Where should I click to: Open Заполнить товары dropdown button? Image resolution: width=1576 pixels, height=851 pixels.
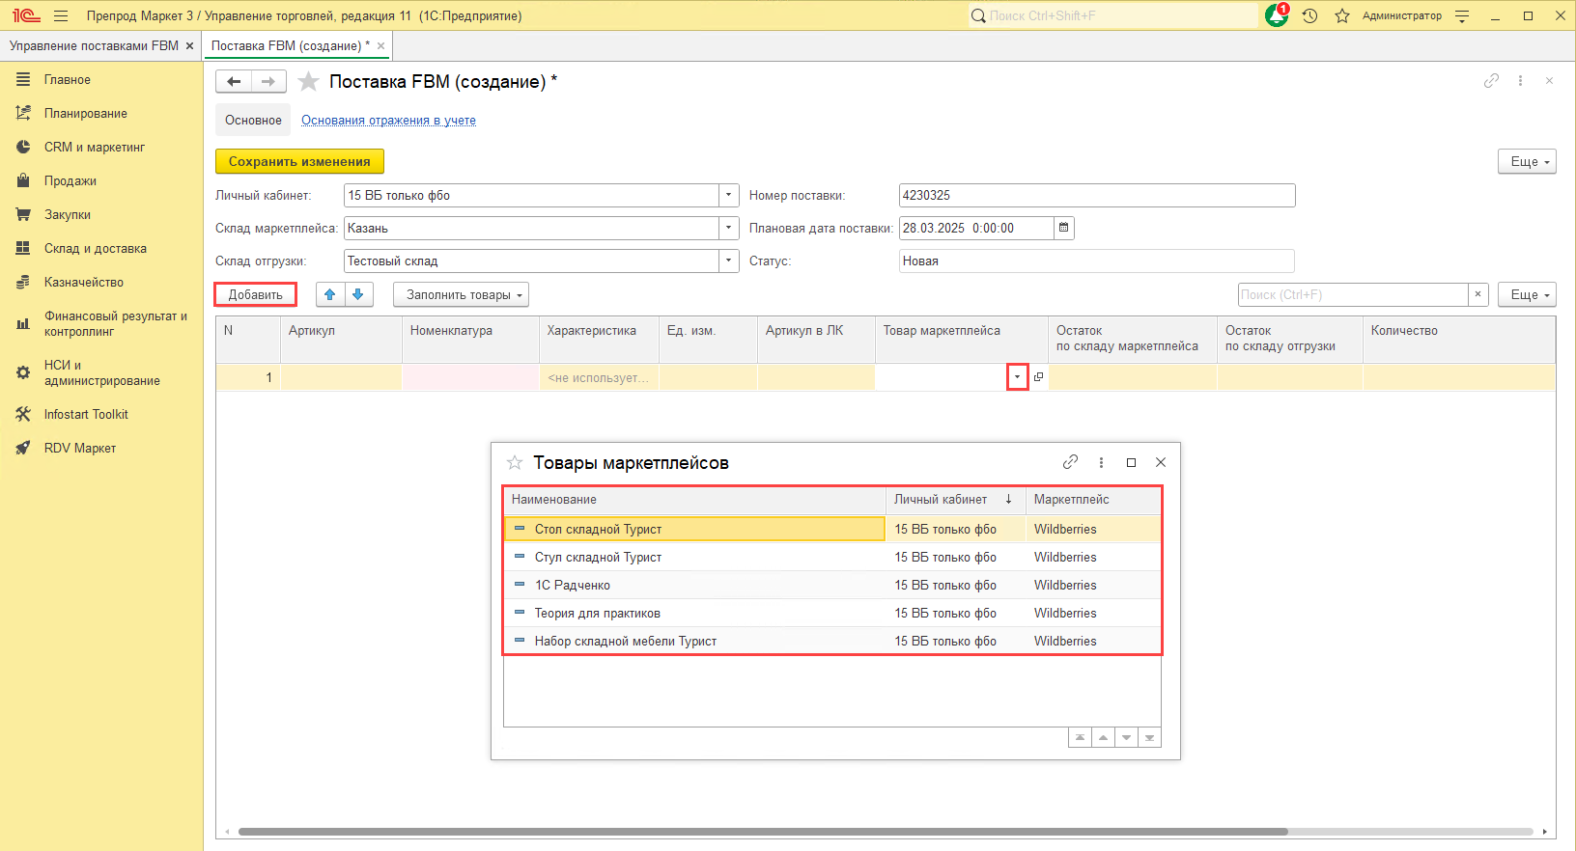[x=461, y=294]
